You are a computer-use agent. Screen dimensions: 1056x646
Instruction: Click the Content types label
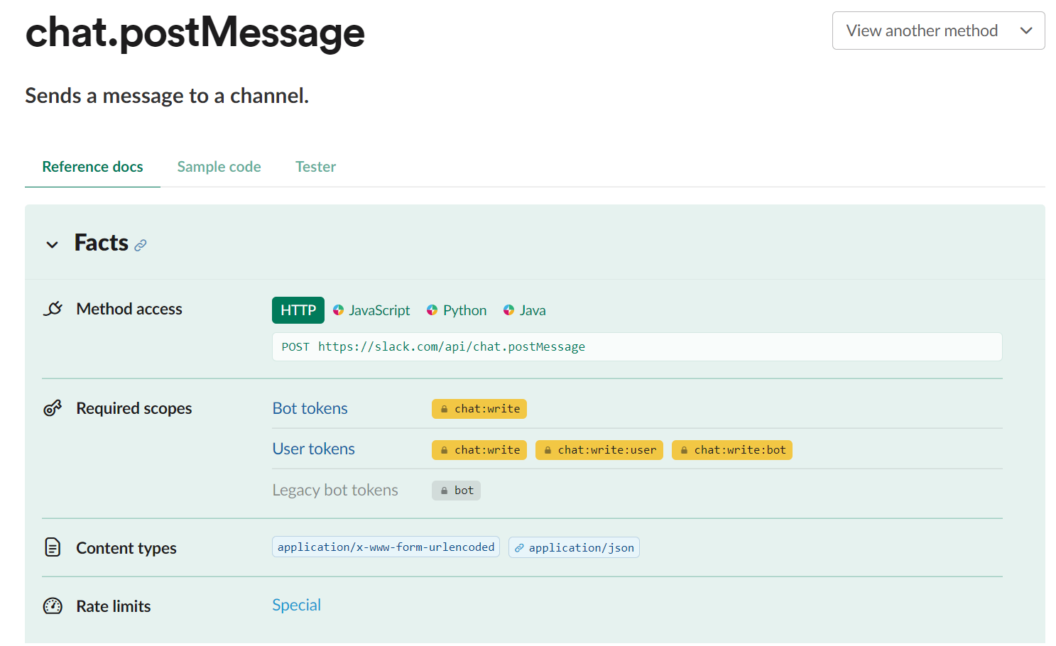click(x=126, y=548)
